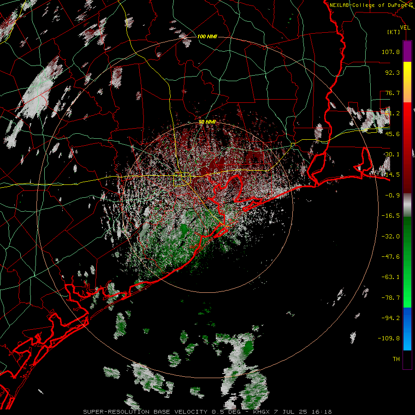
Task: Select the -78.7 velocity scale value
Action: coord(391,298)
